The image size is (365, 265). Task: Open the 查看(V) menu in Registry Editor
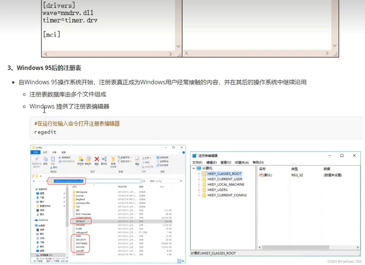[226, 162]
